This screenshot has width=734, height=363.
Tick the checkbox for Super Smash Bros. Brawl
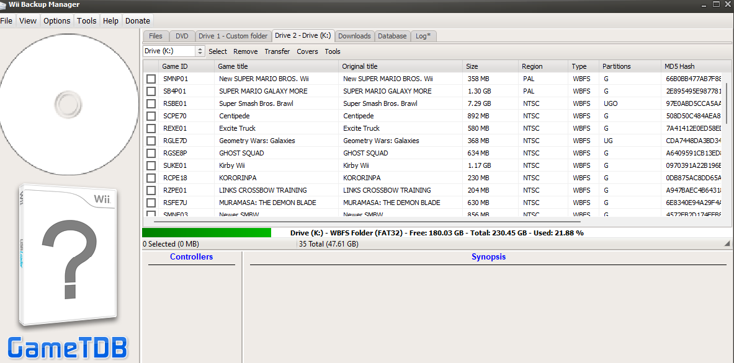(151, 103)
